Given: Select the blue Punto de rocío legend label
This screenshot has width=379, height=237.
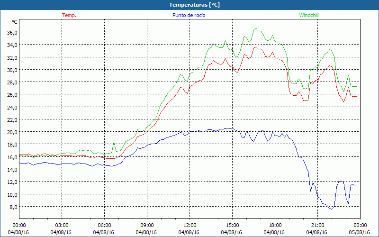Looking at the screenshot, I should pyautogui.click(x=189, y=15).
